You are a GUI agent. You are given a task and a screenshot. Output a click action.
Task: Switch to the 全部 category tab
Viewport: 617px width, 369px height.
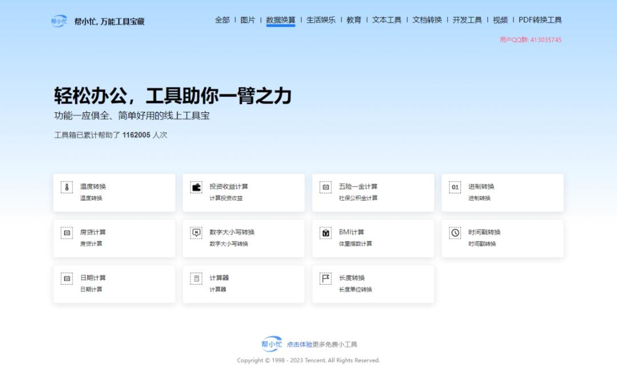222,20
